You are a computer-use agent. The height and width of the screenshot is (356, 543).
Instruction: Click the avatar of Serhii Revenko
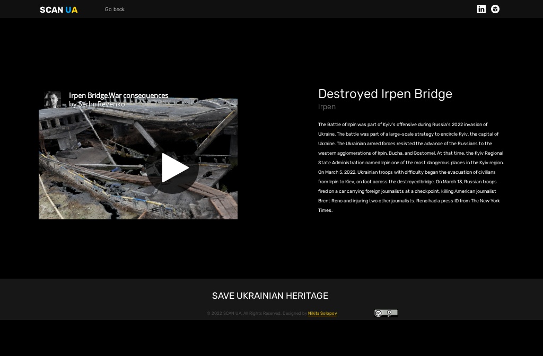click(x=52, y=100)
